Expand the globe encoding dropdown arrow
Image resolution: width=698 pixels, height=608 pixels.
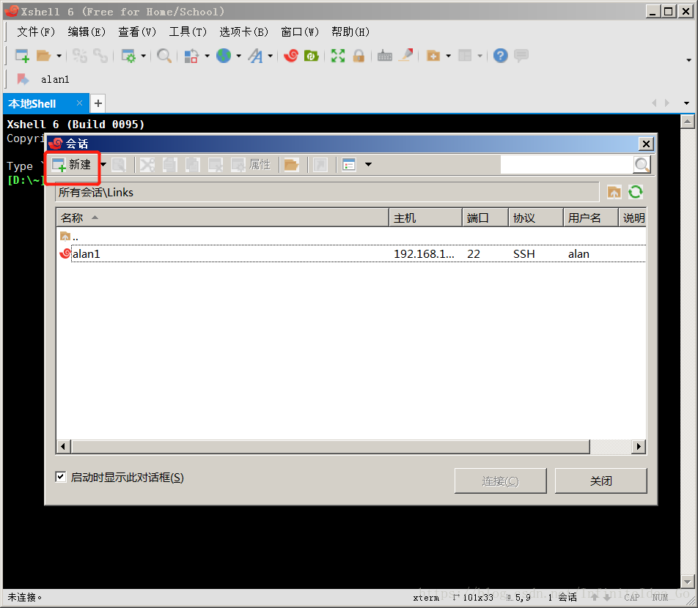[x=238, y=56]
